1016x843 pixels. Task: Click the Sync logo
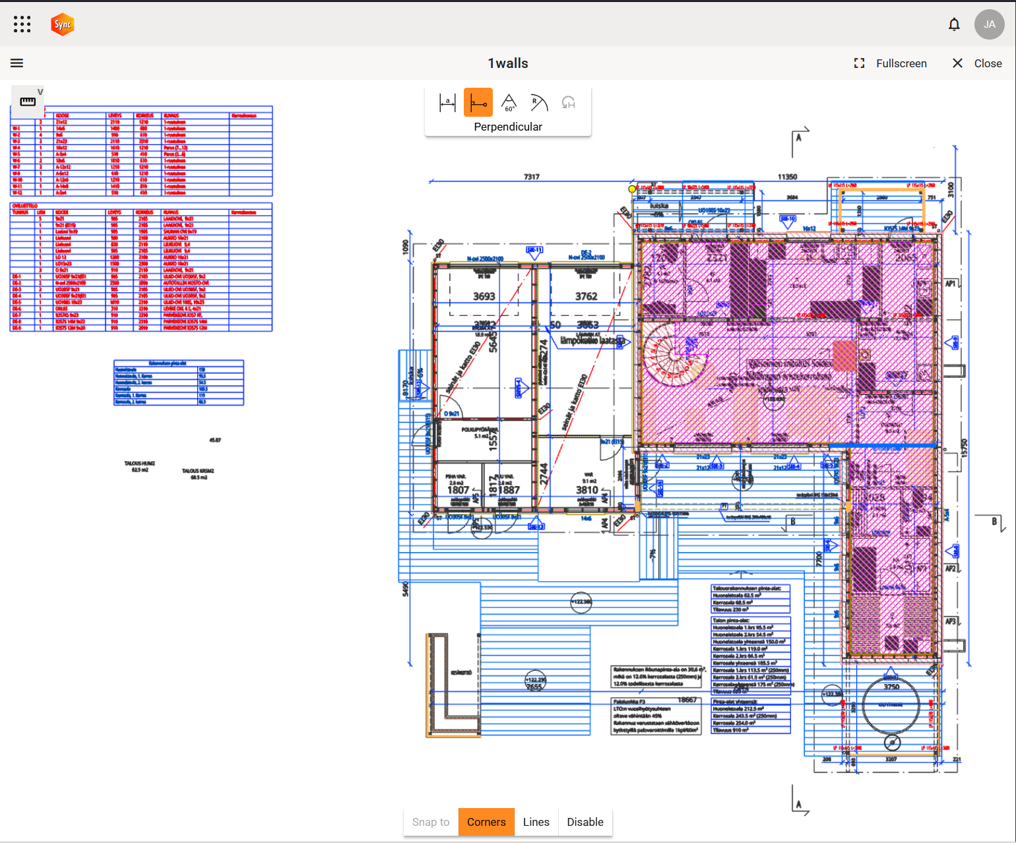click(x=63, y=24)
